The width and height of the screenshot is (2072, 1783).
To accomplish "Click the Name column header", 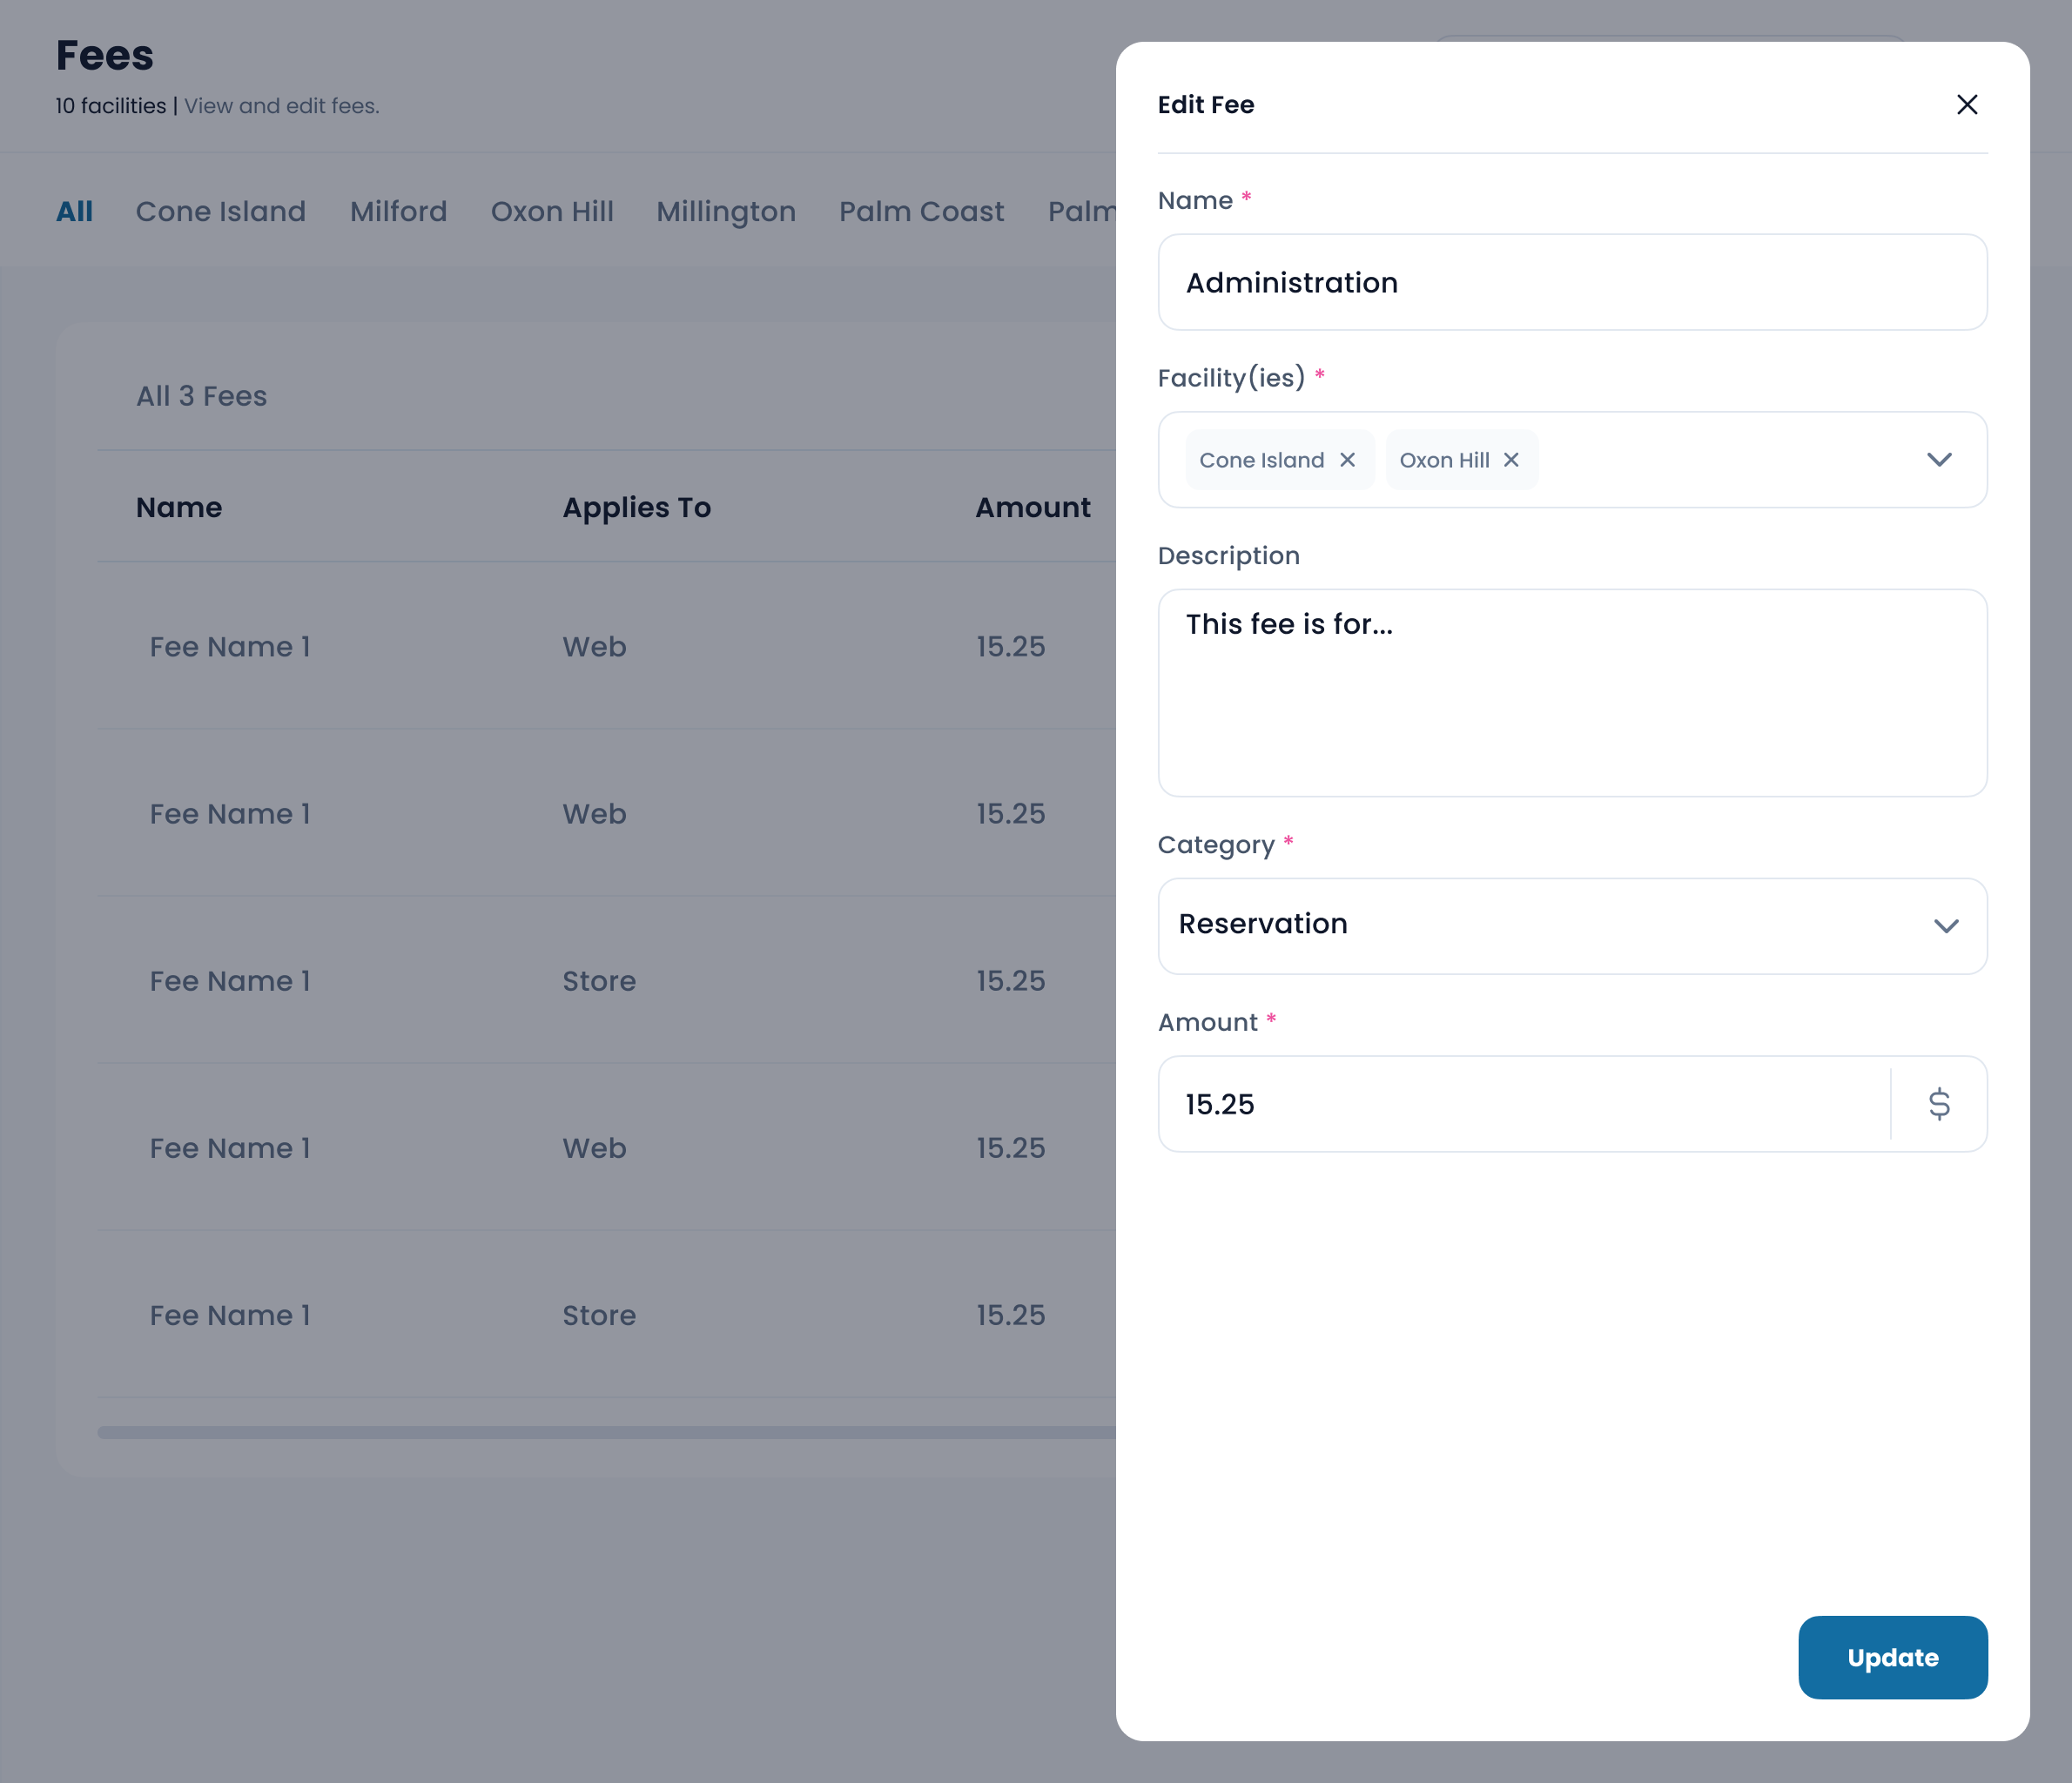I will [179, 508].
